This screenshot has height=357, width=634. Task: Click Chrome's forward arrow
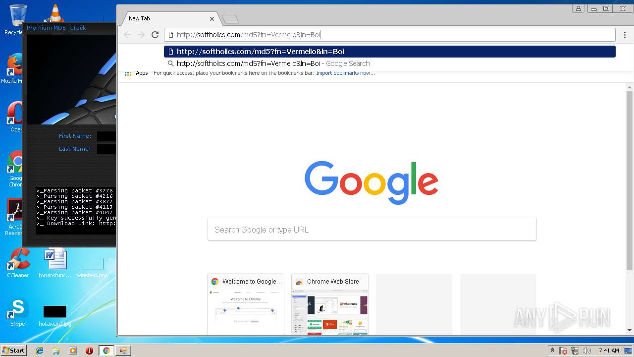tap(141, 35)
